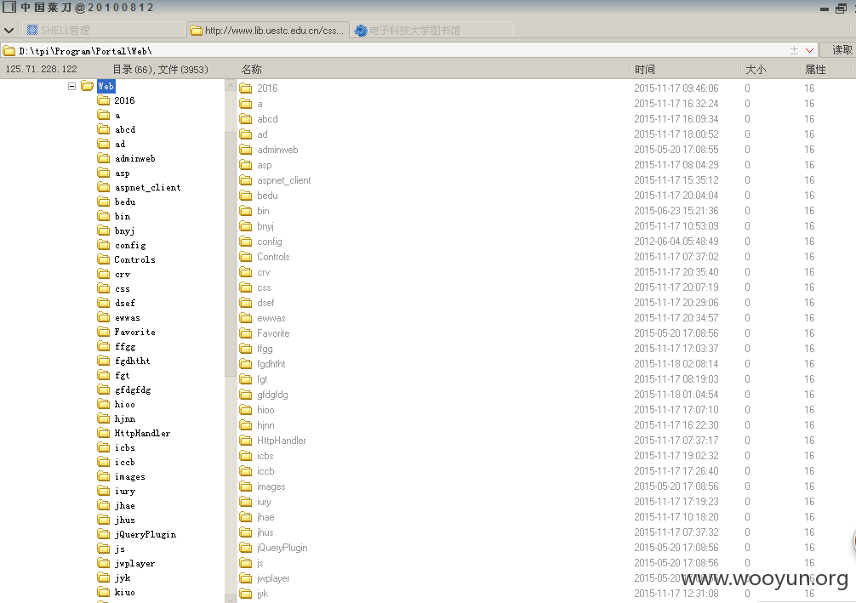Click the adminweb folder icon in file list
Screen dimensions: 856x603
tap(246, 150)
